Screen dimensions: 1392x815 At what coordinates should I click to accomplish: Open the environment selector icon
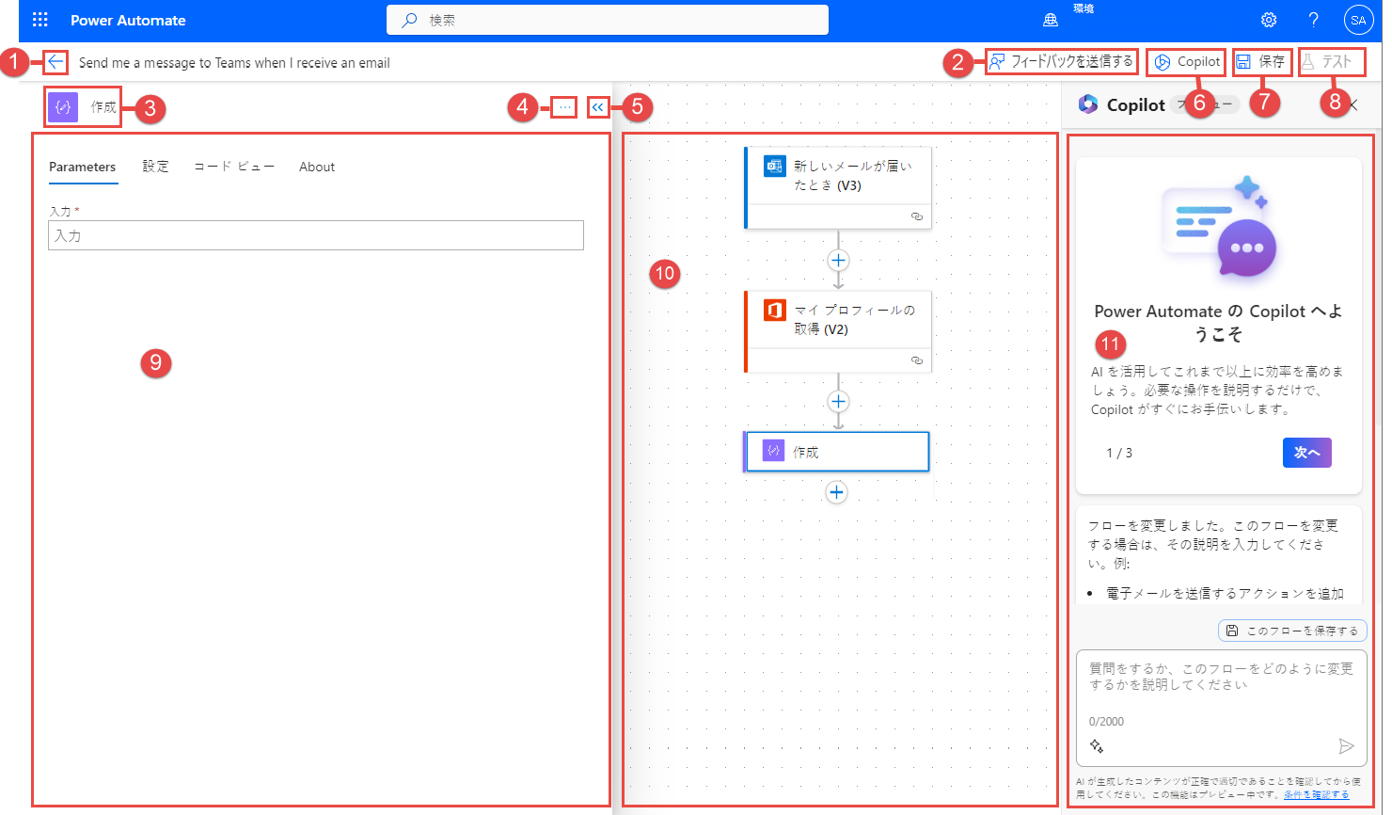point(1051,20)
